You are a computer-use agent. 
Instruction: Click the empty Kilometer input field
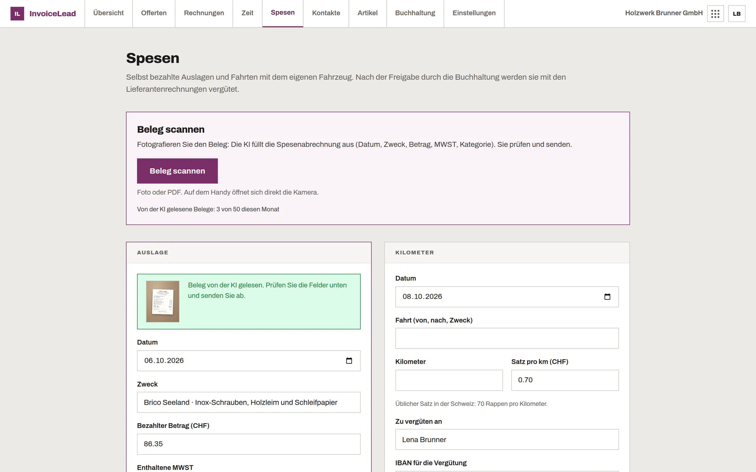click(449, 380)
